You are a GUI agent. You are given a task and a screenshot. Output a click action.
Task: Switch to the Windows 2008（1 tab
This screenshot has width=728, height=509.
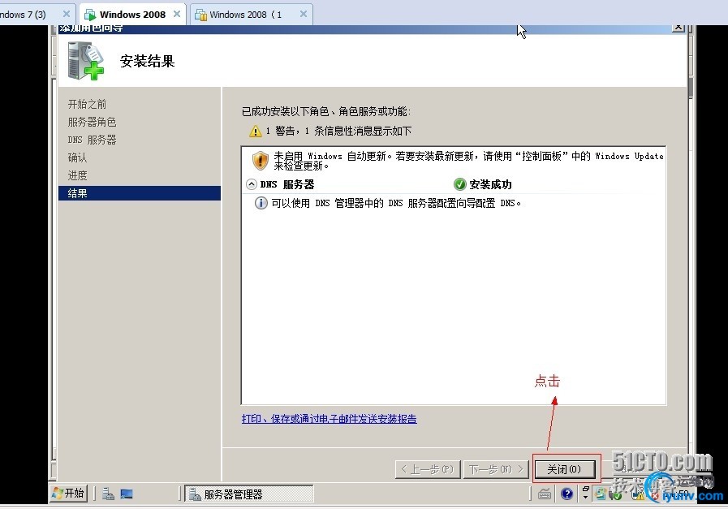(248, 14)
